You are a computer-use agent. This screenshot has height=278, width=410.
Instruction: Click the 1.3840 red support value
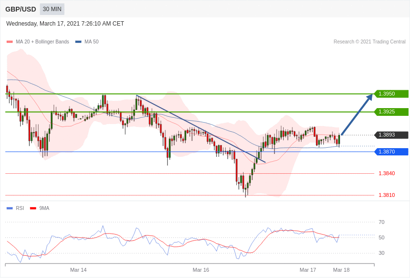(387, 173)
